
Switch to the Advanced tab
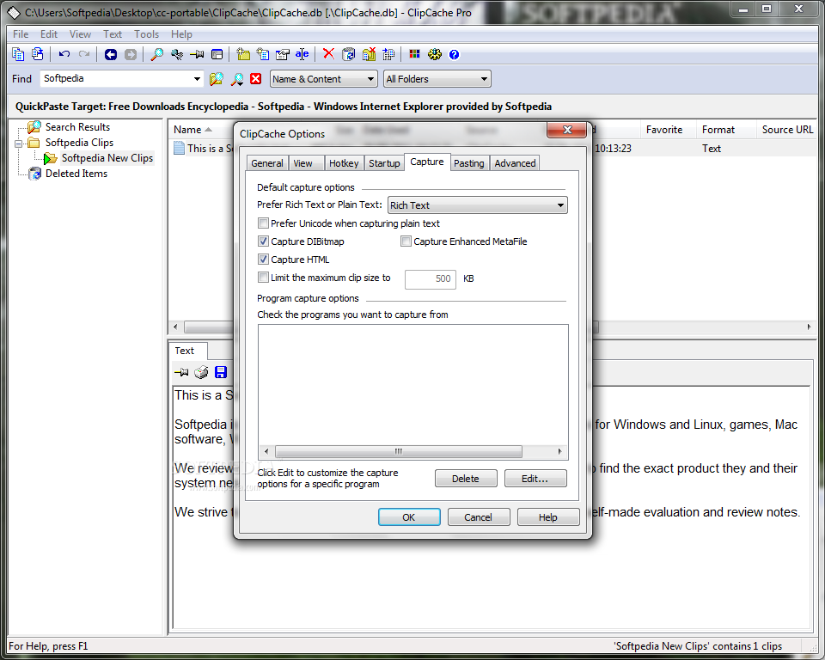tap(515, 163)
